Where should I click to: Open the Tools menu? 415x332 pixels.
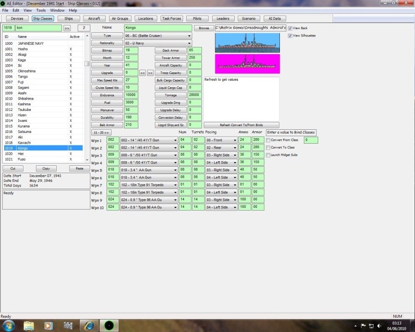click(x=41, y=10)
